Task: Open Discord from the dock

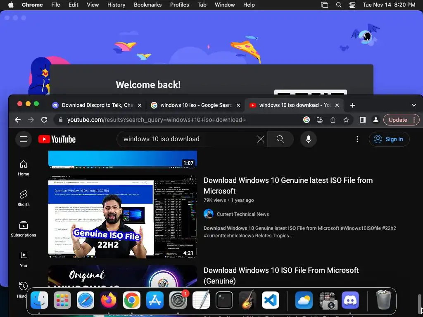Action: click(x=350, y=300)
